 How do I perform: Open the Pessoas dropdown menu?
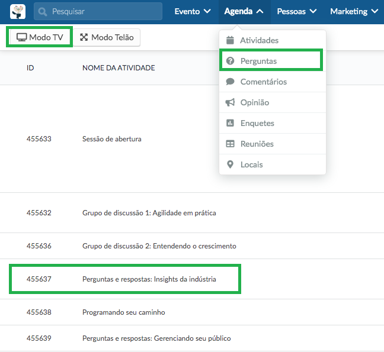click(297, 11)
